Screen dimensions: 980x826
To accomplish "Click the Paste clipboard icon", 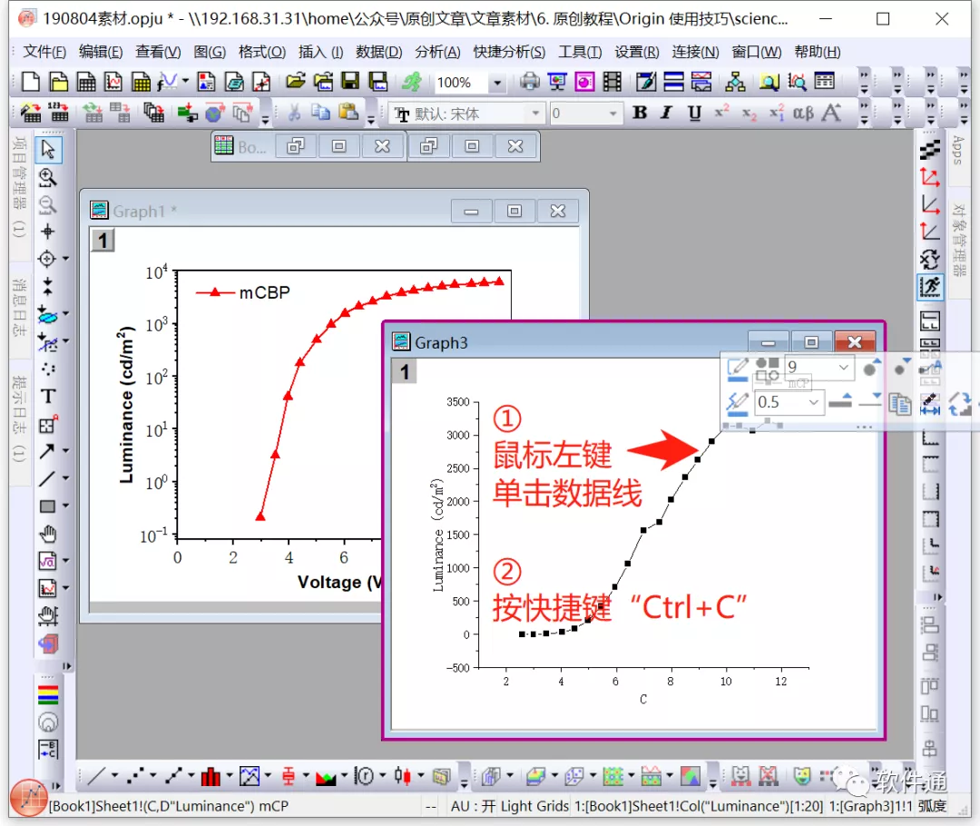I will coord(348,113).
